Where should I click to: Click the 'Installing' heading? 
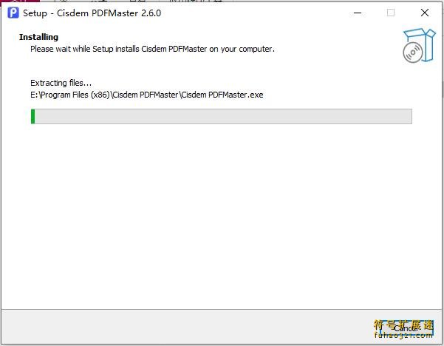tap(39, 37)
